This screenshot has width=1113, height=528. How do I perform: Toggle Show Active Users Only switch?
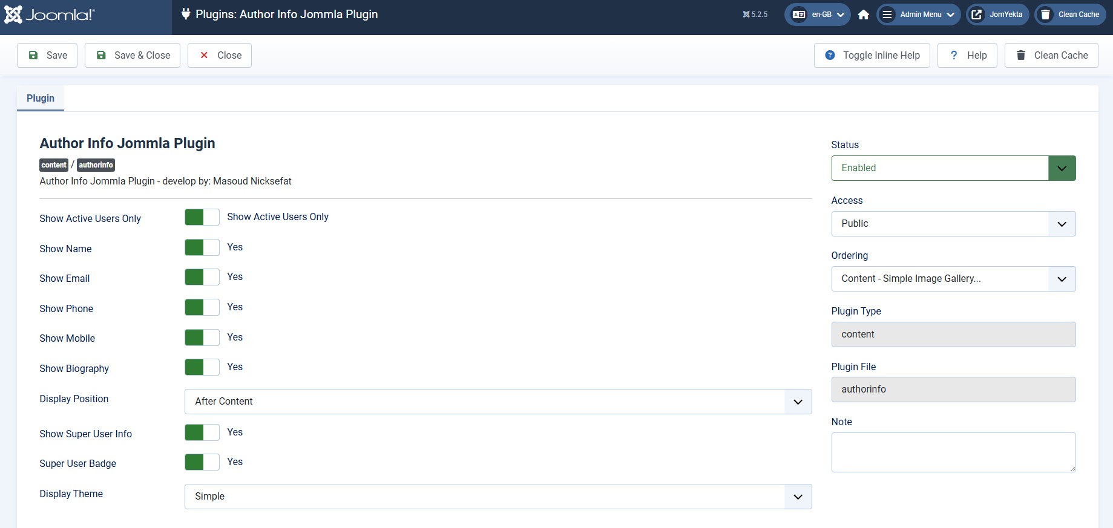click(x=202, y=217)
